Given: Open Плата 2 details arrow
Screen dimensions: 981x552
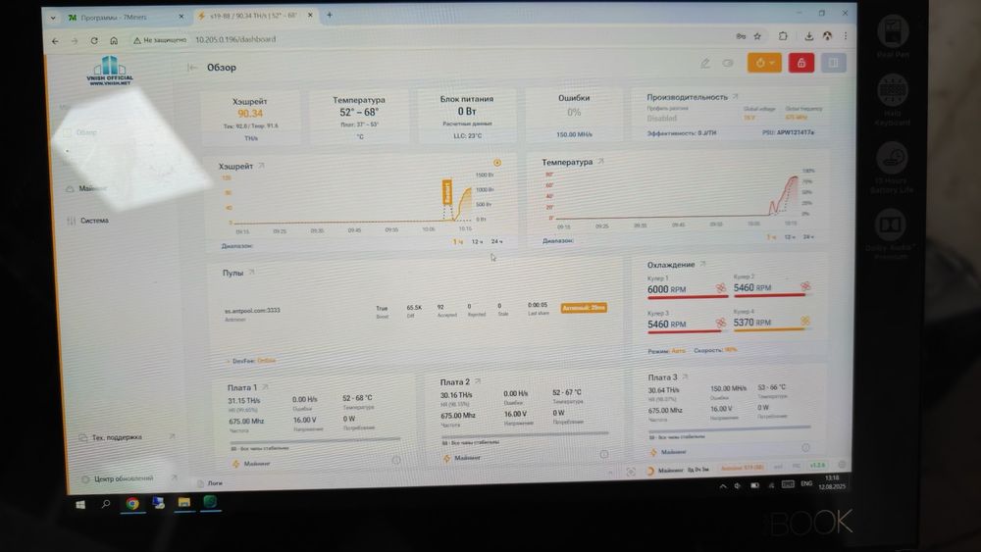Looking at the screenshot, I should coord(478,380).
